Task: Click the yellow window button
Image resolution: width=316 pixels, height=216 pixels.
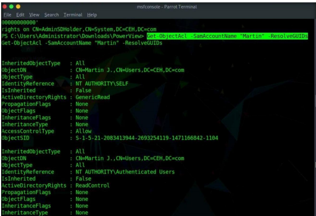Action: tap(18, 6)
